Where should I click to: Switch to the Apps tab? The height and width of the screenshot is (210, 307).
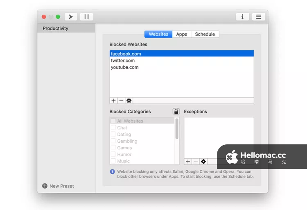point(181,34)
